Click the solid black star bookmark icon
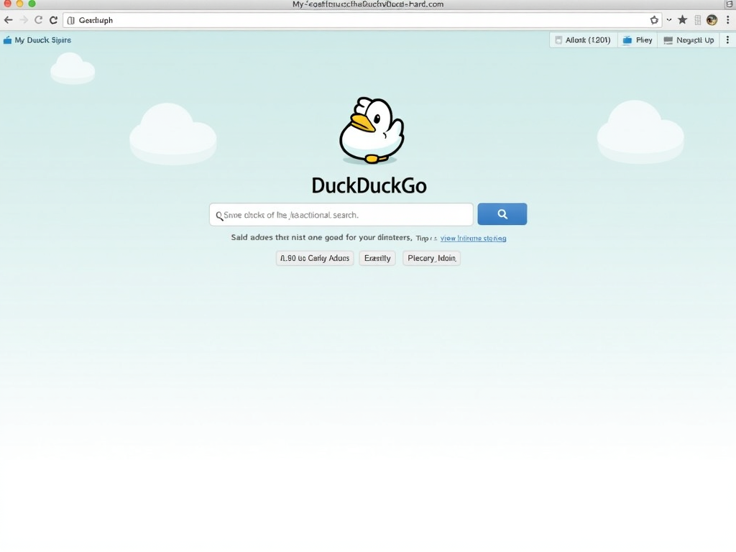736x552 pixels. pyautogui.click(x=683, y=19)
